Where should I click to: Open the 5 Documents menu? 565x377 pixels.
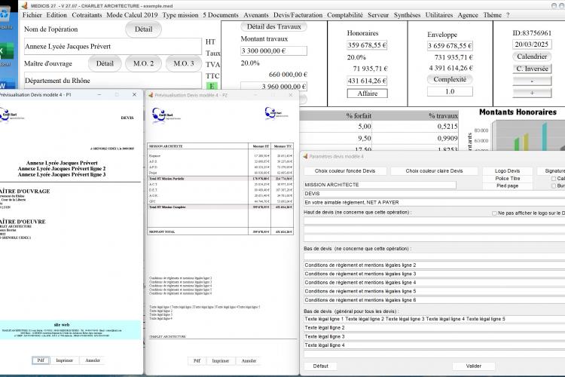click(x=221, y=15)
